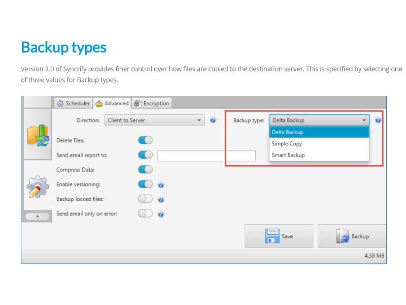Toggle the Delete files switch
This screenshot has width=406, height=305.
(145, 140)
